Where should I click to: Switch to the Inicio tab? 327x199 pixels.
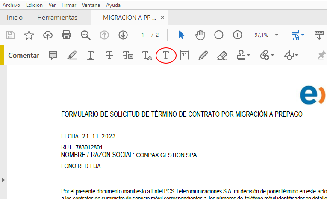coord(15,18)
